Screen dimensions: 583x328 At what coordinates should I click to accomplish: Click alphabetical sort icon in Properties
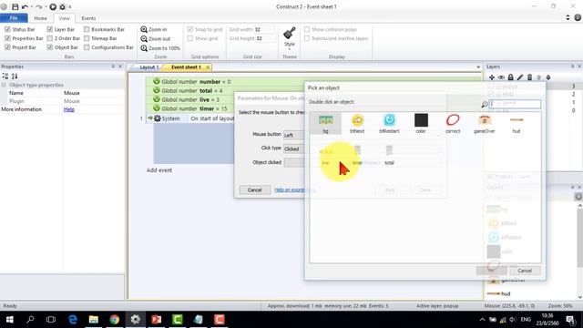(x=15, y=77)
